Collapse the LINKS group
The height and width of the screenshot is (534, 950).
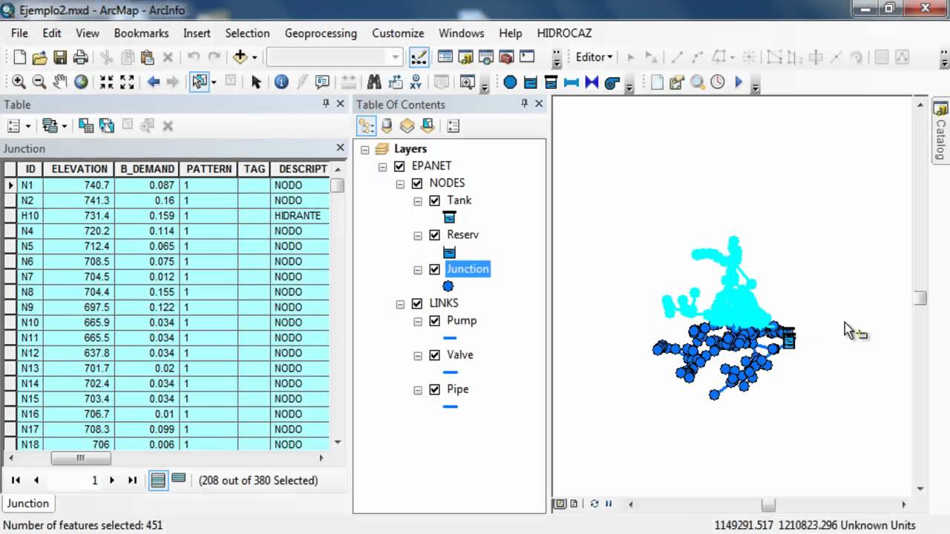(400, 304)
